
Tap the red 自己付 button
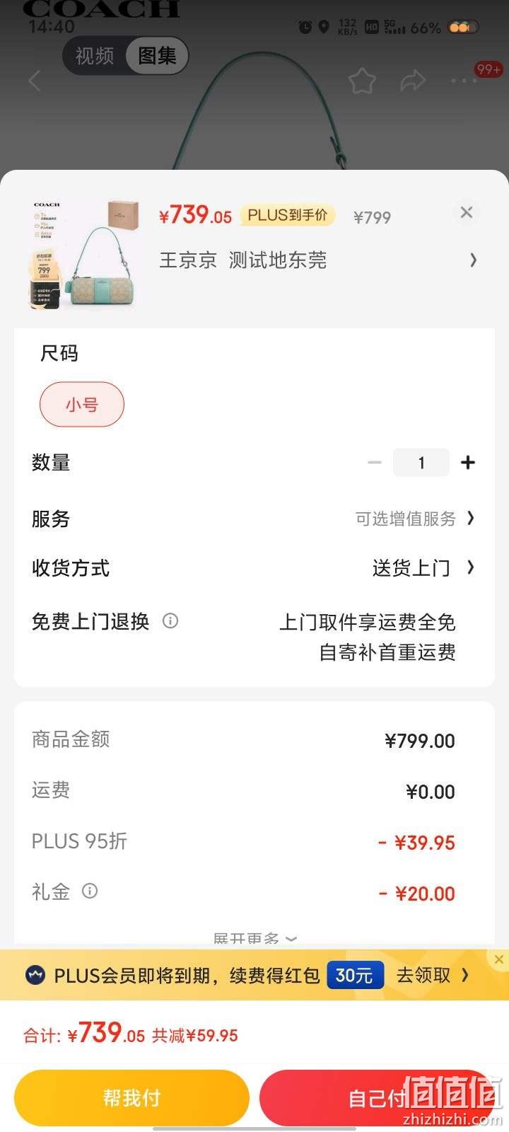tap(378, 1098)
